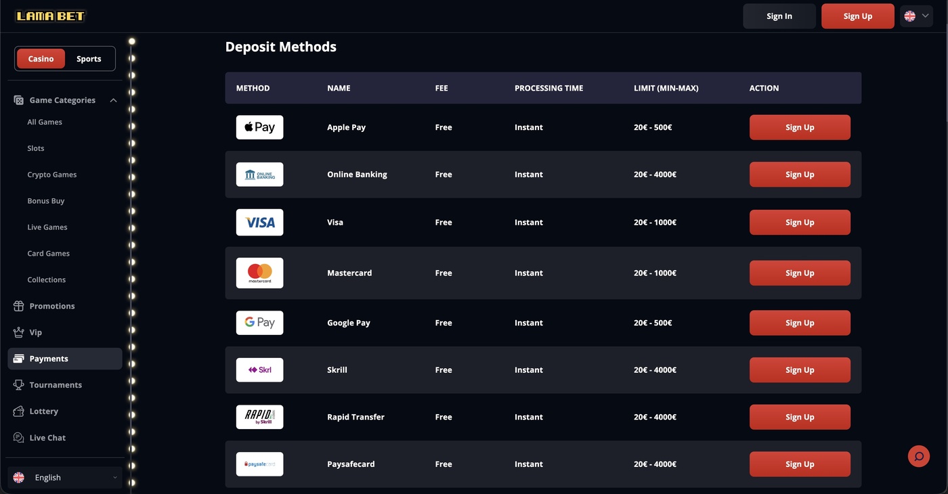
Task: Click the Promotions gift icon
Action: coord(19,306)
